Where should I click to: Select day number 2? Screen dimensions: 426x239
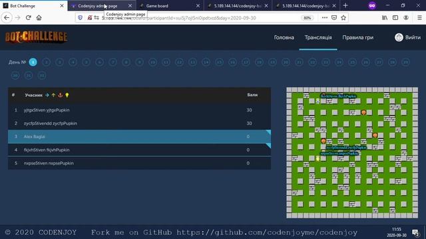point(46,62)
